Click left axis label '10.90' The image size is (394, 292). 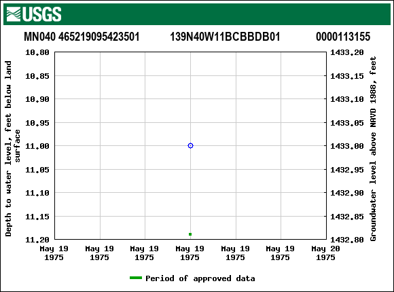pyautogui.click(x=37, y=99)
